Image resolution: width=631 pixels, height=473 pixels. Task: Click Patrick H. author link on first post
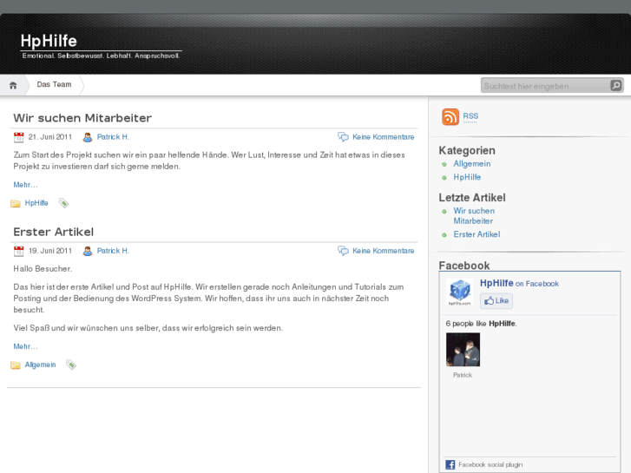pos(113,137)
